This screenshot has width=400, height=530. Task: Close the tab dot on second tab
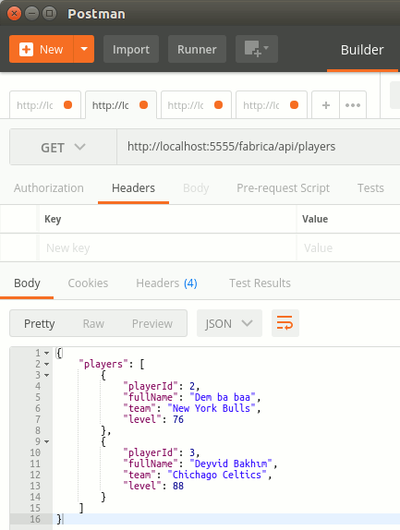144,105
